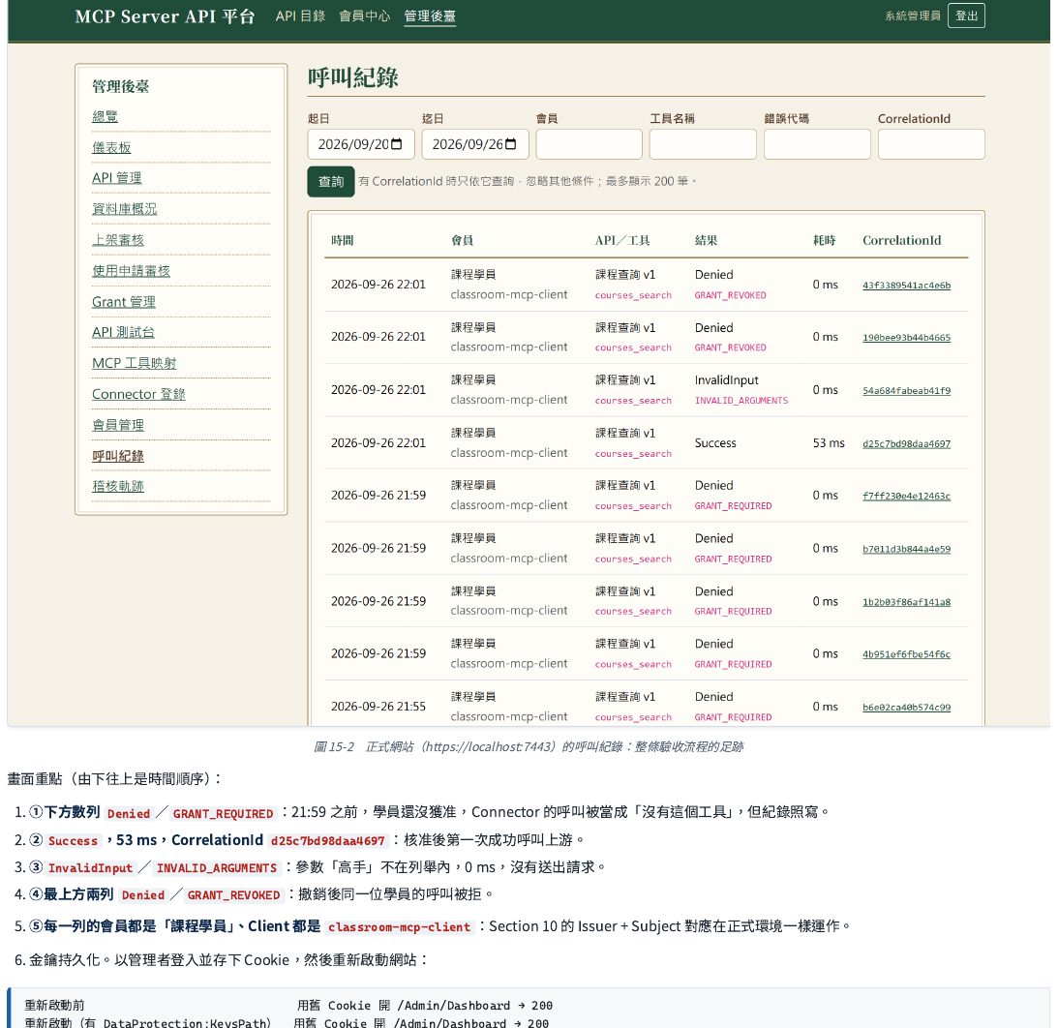
Task: Select 呼叫紀錄 in the sidebar
Action: (x=118, y=457)
